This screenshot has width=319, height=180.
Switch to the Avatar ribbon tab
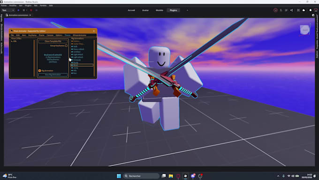point(145,10)
